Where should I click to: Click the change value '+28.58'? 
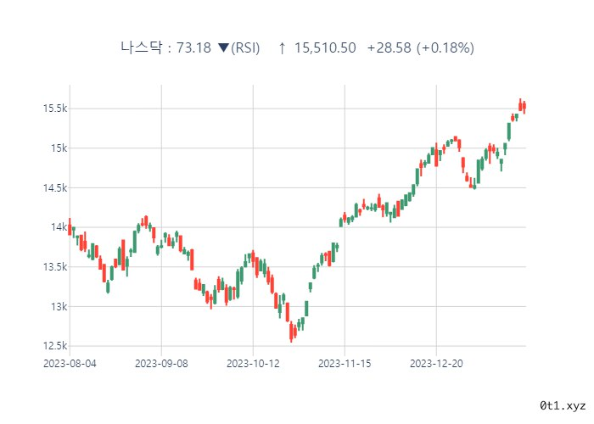pyautogui.click(x=389, y=47)
